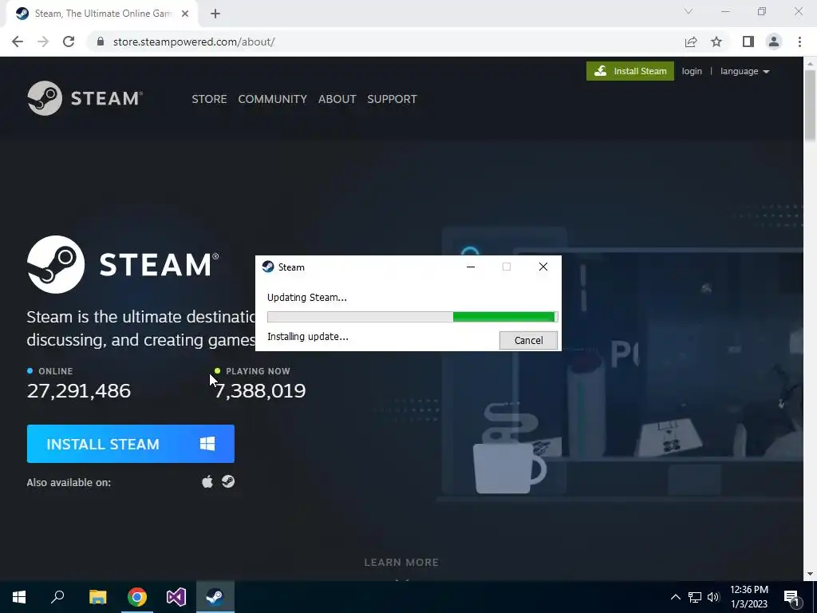Show hidden system tray icons
Image resolution: width=817 pixels, height=613 pixels.
pos(675,597)
